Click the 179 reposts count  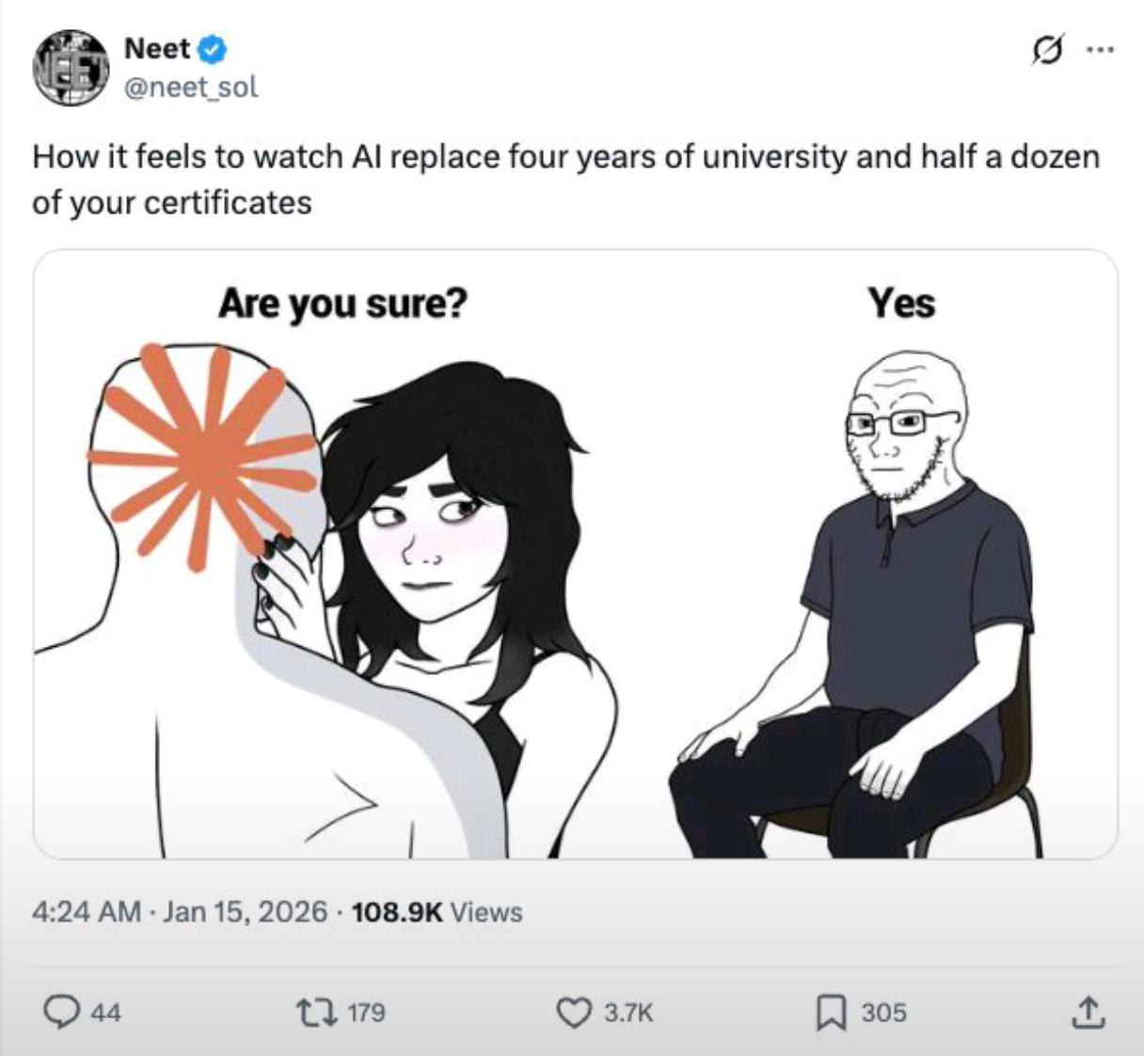pyautogui.click(x=366, y=1013)
